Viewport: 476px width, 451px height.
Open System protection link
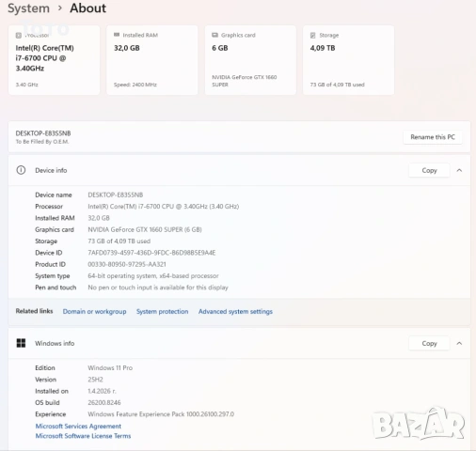[x=162, y=312]
